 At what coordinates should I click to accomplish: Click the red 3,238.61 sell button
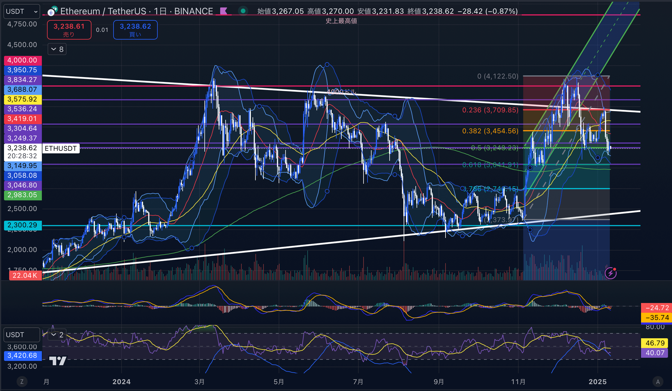pyautogui.click(x=69, y=30)
